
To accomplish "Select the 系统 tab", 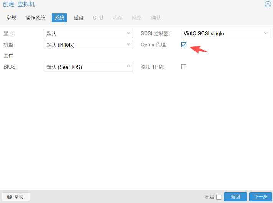I will point(59,18).
